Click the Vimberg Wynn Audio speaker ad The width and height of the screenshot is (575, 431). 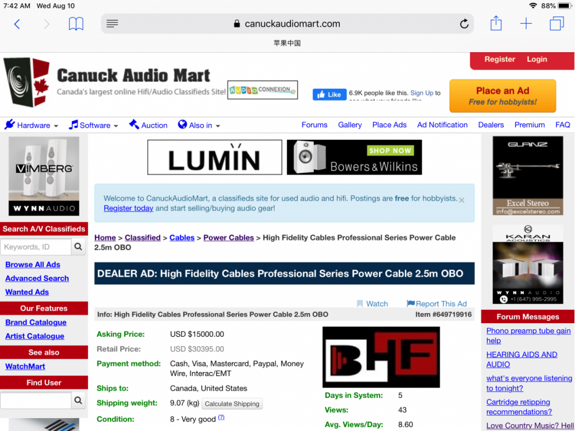click(x=44, y=176)
